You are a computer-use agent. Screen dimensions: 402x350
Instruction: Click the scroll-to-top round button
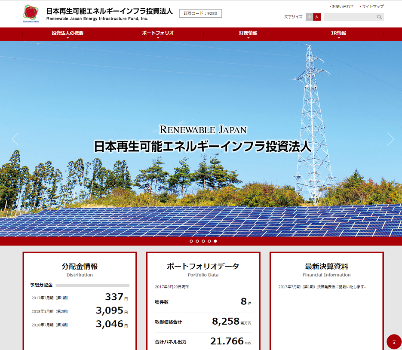394,342
